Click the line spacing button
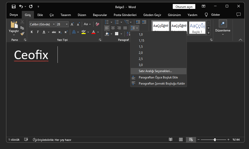Screen dimensions: 249x149 tap(133, 28)
